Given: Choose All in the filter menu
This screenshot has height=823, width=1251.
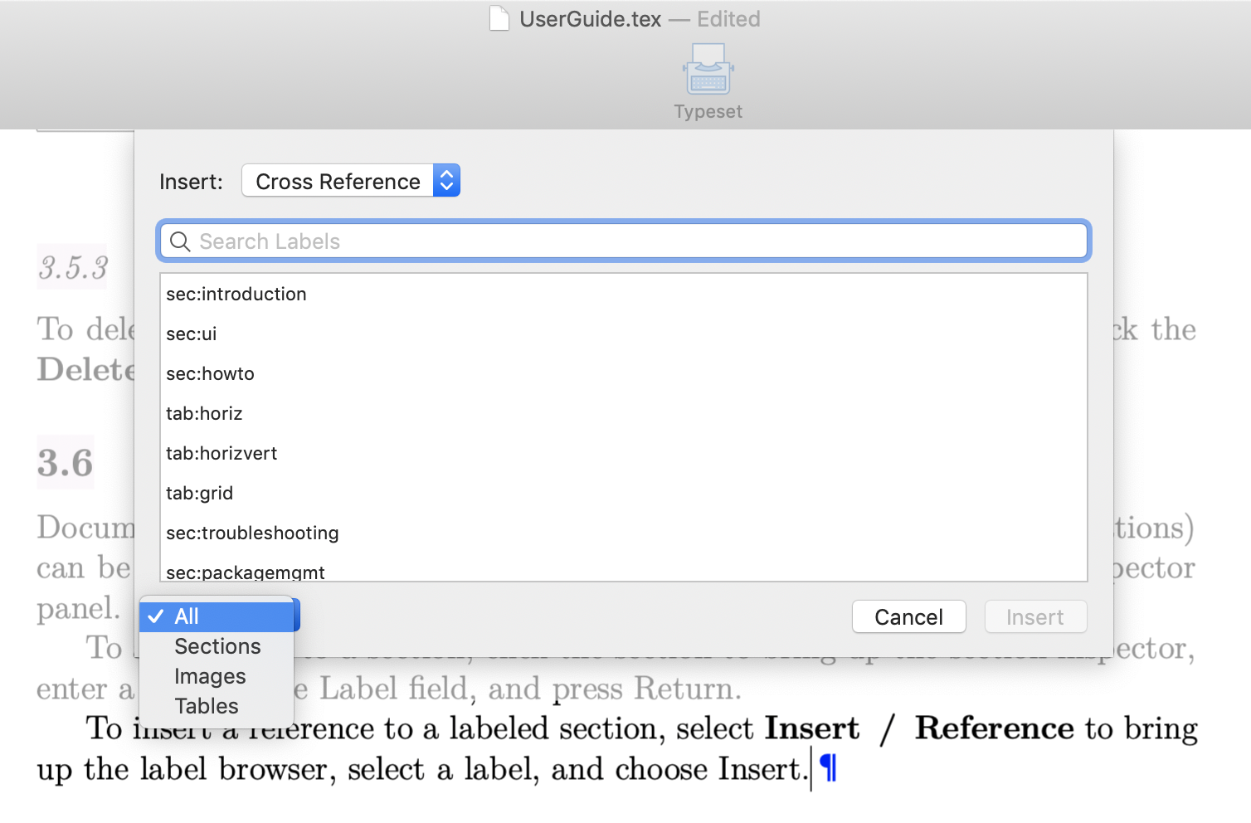Looking at the screenshot, I should pyautogui.click(x=217, y=616).
